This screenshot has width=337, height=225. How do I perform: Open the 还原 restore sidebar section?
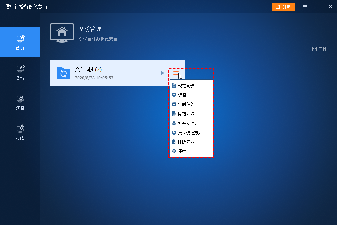[x=20, y=103]
